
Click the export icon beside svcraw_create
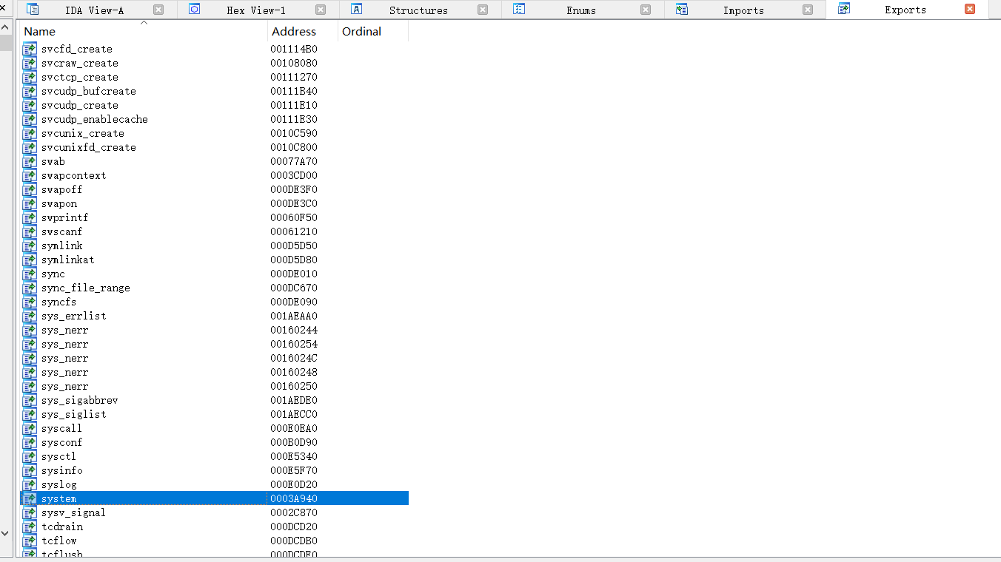tap(29, 63)
